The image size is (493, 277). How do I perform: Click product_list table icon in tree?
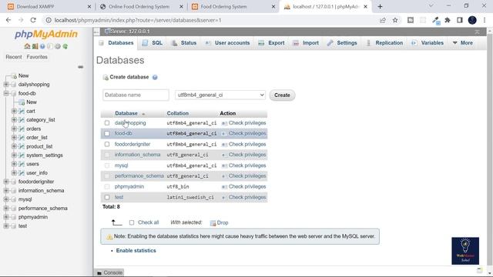[22, 146]
